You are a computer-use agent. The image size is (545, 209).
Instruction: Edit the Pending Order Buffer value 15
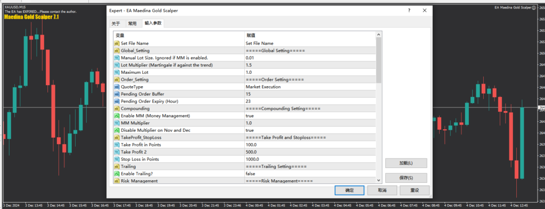coord(310,94)
